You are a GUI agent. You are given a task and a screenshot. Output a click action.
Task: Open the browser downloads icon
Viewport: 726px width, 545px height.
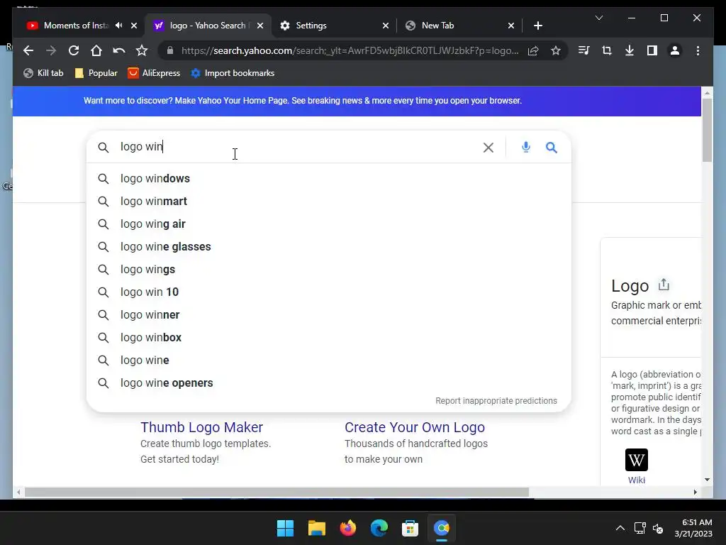630,50
